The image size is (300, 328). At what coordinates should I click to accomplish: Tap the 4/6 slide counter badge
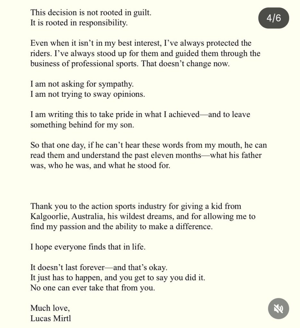(273, 18)
